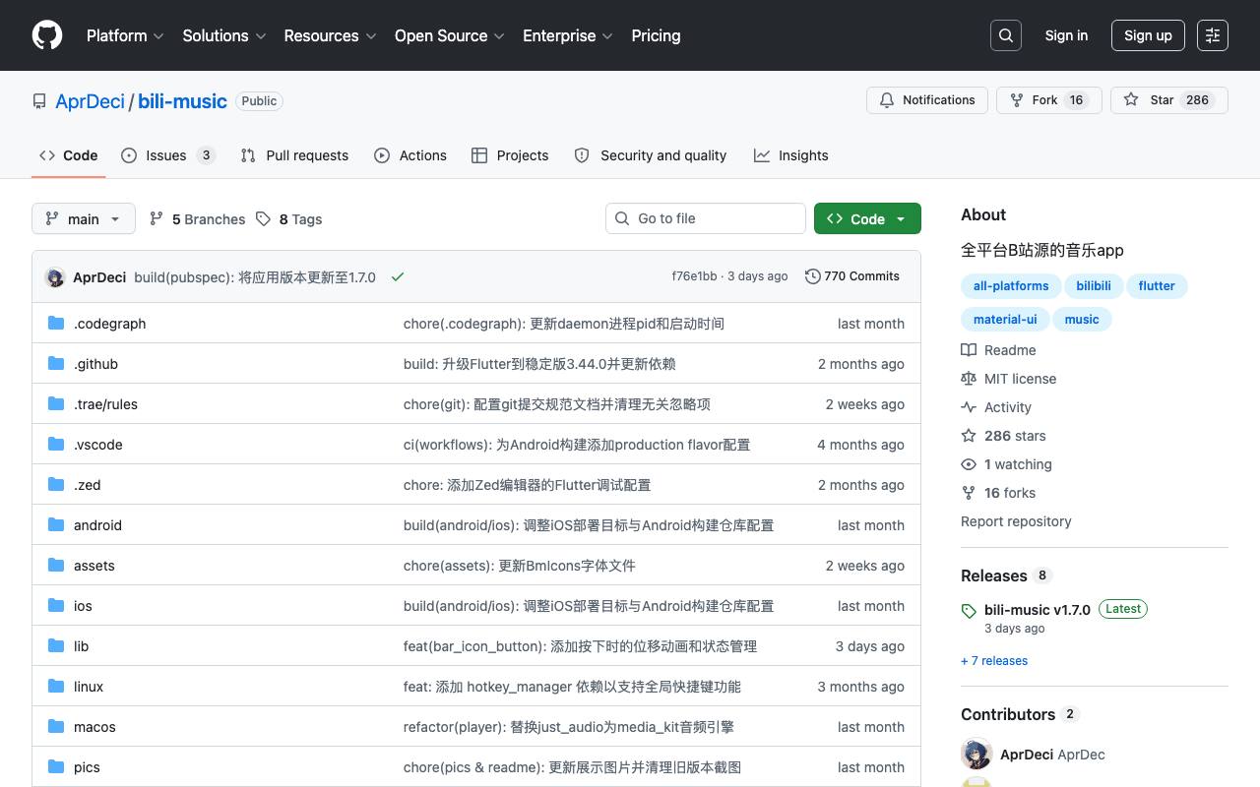Click the folder icon beside .trae/rules

pos(56,403)
